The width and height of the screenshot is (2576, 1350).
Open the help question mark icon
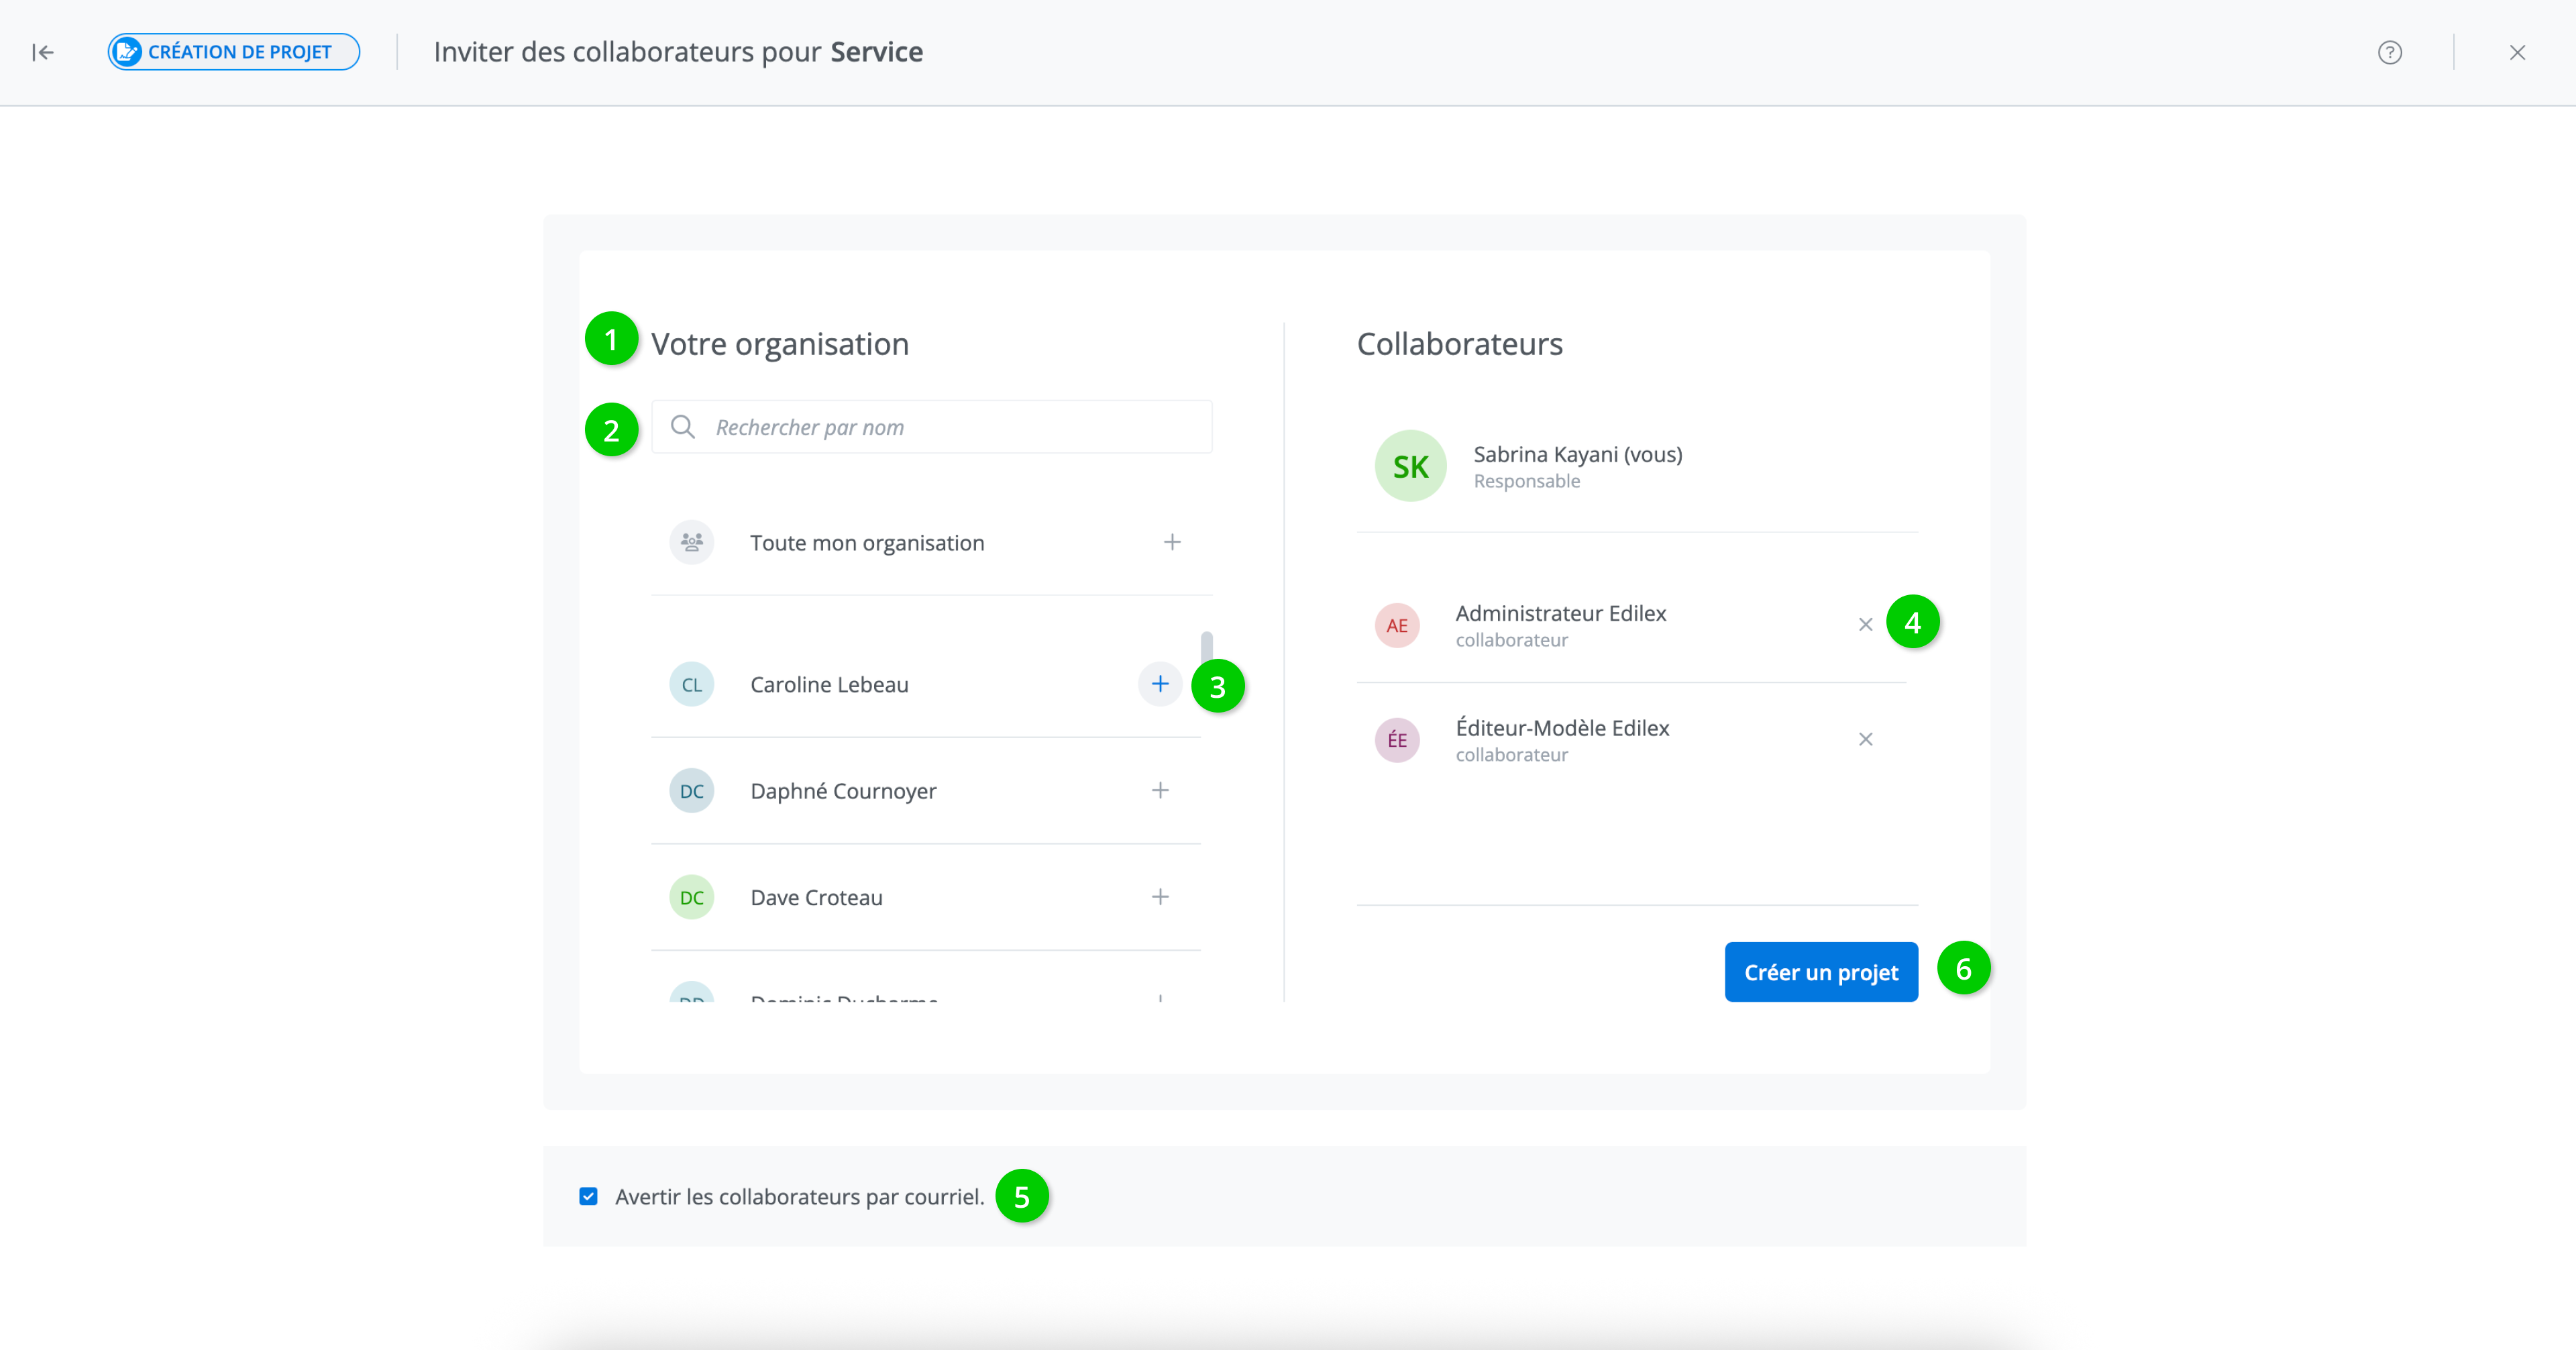click(x=2389, y=52)
